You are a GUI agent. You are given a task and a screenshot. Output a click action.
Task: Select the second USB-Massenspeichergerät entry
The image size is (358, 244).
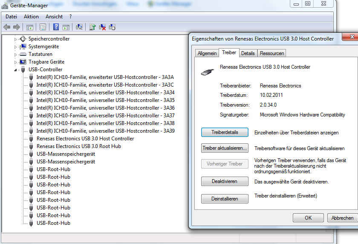tap(66, 162)
